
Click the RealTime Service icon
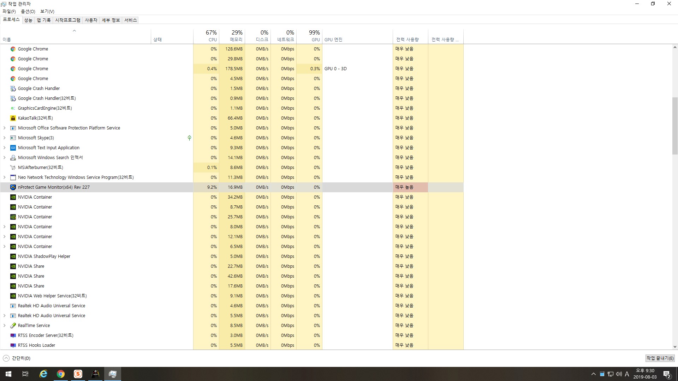(x=13, y=326)
